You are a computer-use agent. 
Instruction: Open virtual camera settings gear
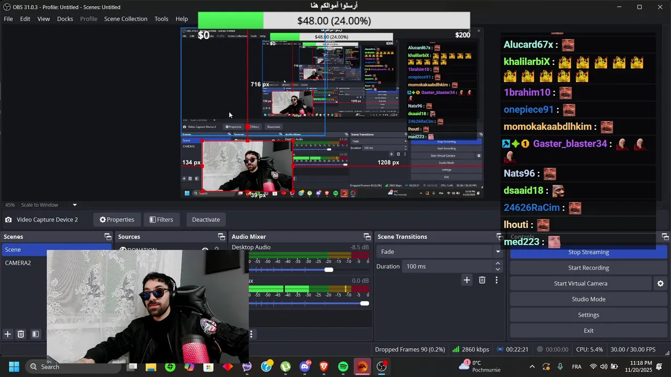pyautogui.click(x=661, y=283)
